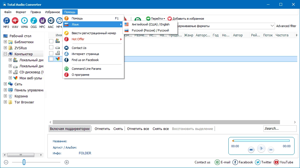Choose Contact Us in Help menu
300x168 pixels.
click(x=93, y=48)
